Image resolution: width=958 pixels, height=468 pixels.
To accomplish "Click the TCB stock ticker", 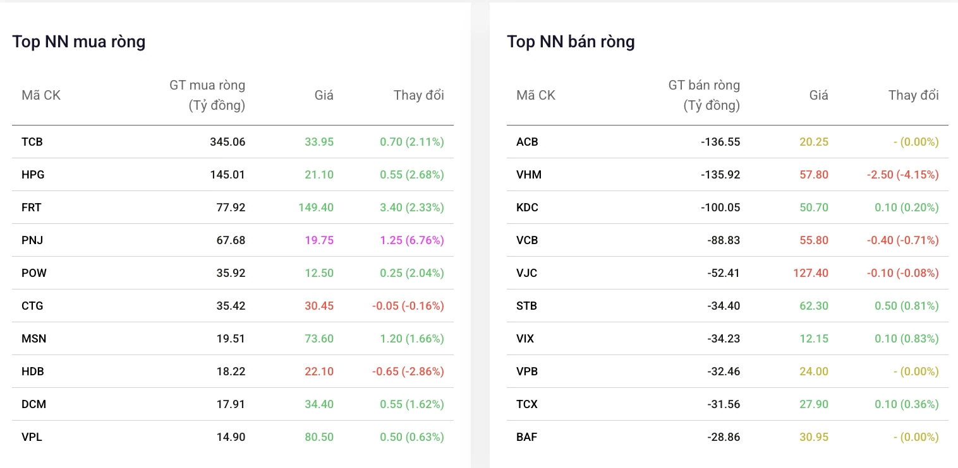I will pos(32,142).
